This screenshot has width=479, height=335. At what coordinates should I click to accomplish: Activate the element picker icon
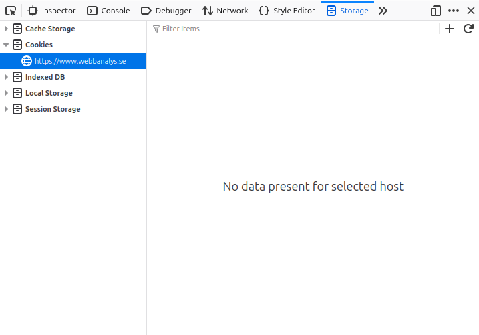tap(11, 11)
